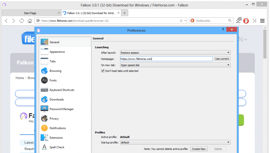The image size is (270, 153).
Task: Click the webpage vertical scrollbar thumb
Action: pos(265,44)
